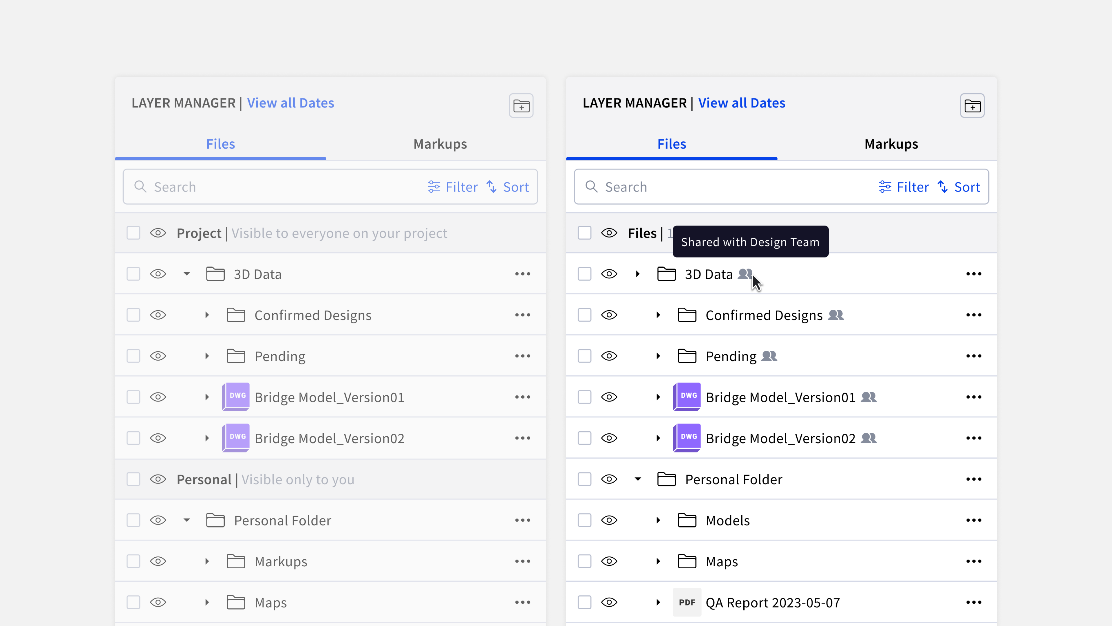Click the shared users icon next to 3D Data
The height and width of the screenshot is (626, 1112).
(745, 274)
